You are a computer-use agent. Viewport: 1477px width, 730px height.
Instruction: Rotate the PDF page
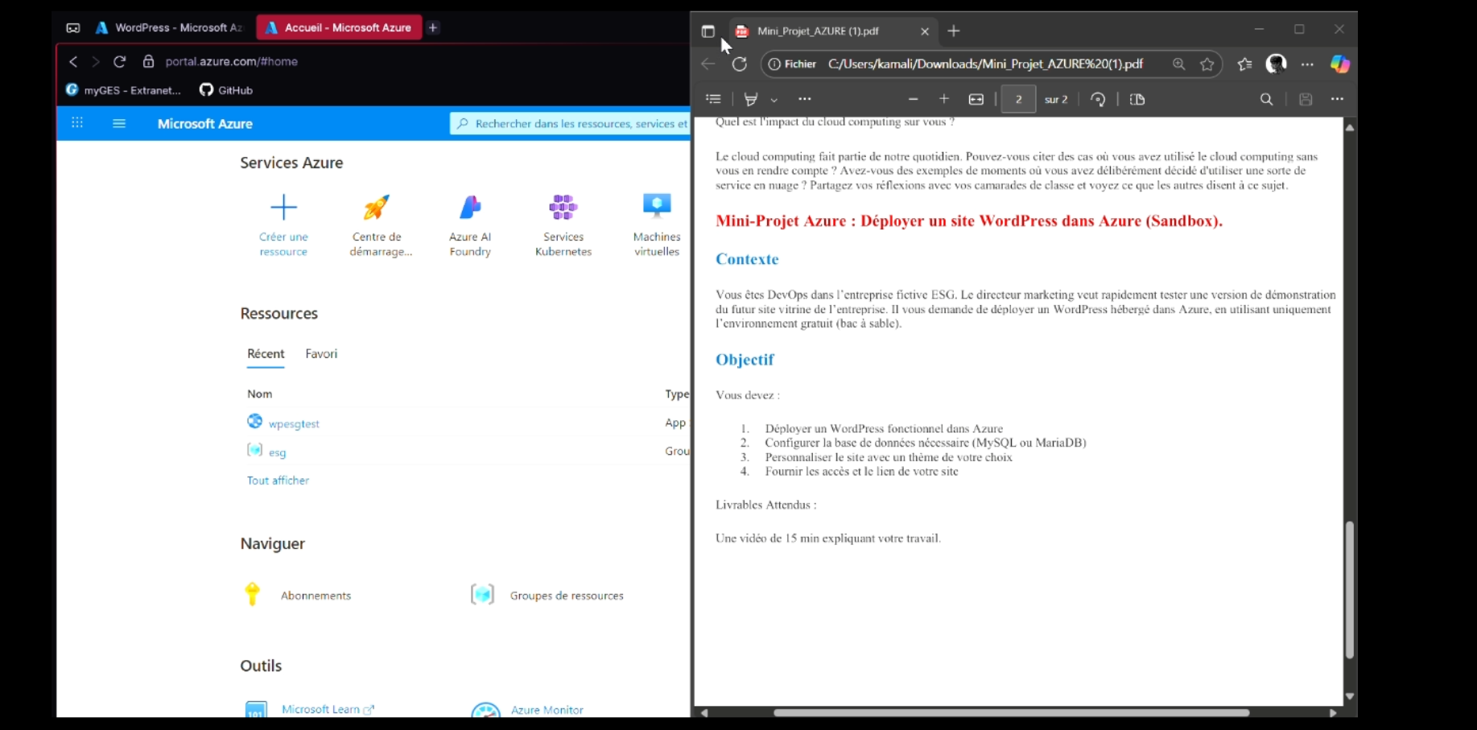click(1098, 99)
